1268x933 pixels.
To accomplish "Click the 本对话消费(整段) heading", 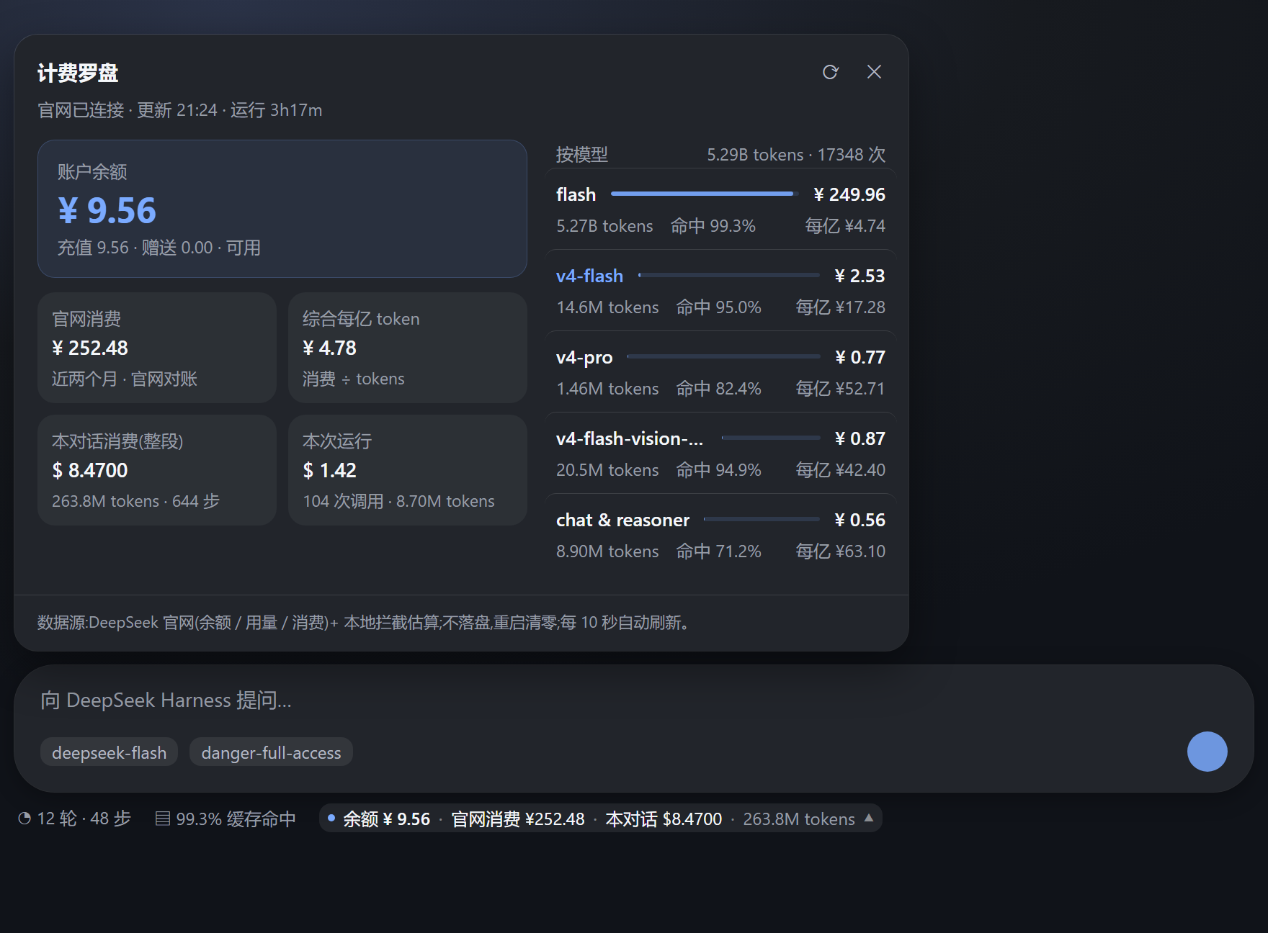I will tap(117, 441).
